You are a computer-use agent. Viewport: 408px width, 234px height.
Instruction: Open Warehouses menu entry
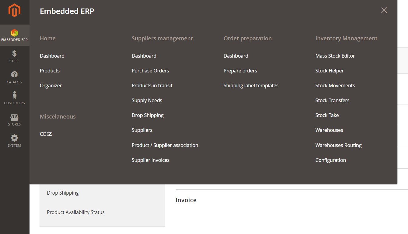[x=329, y=130]
